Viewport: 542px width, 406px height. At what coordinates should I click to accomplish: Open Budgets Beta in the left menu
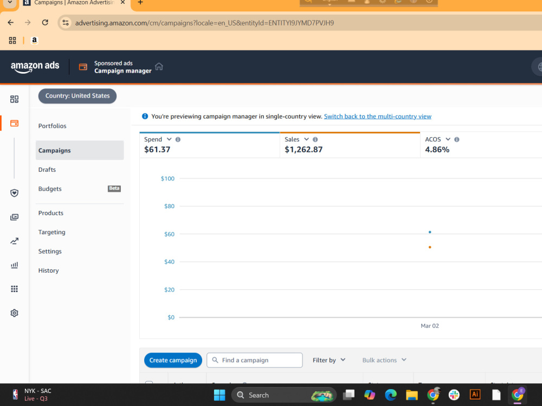coord(80,189)
